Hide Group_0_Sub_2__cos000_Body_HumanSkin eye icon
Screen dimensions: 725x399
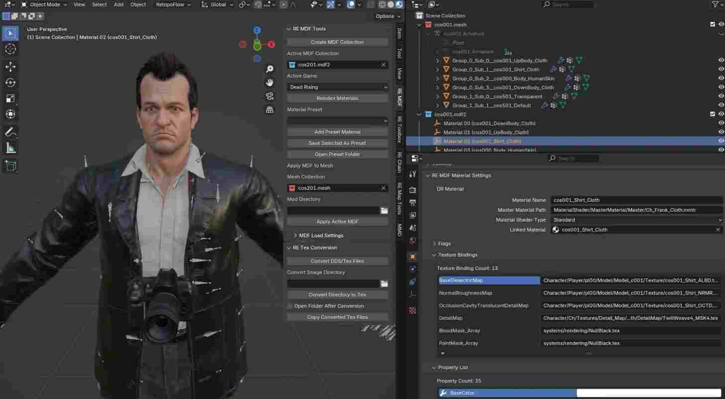pyautogui.click(x=721, y=78)
